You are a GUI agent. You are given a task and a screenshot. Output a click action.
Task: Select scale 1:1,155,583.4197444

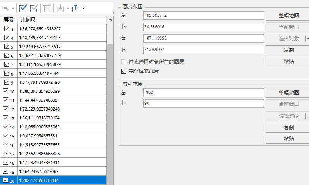(62, 73)
